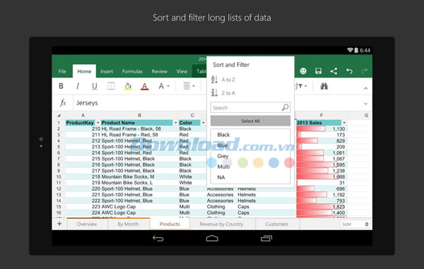Image resolution: width=424 pixels, height=269 pixels.
Task: Click the SUM status box
Action: tap(355, 225)
